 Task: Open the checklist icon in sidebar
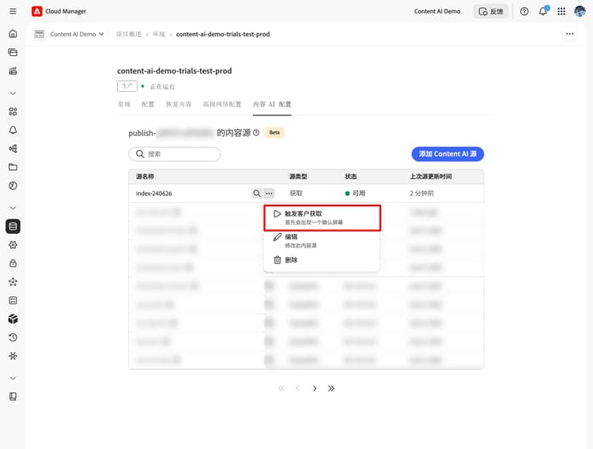[x=13, y=300]
